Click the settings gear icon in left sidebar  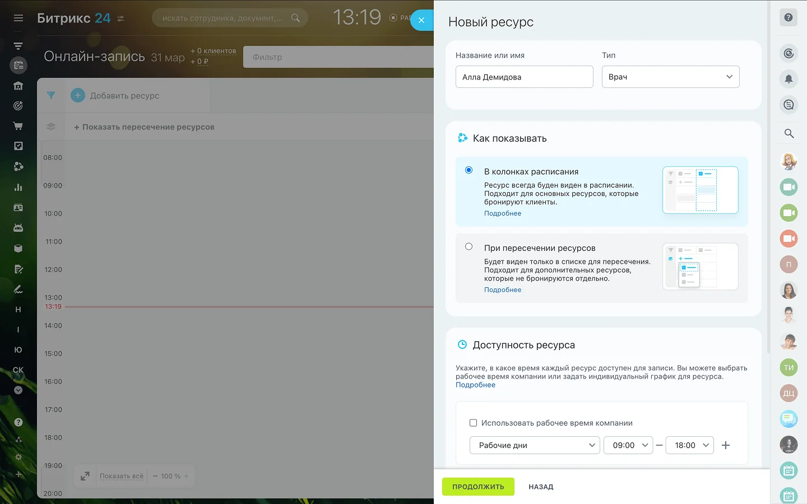[x=18, y=457]
